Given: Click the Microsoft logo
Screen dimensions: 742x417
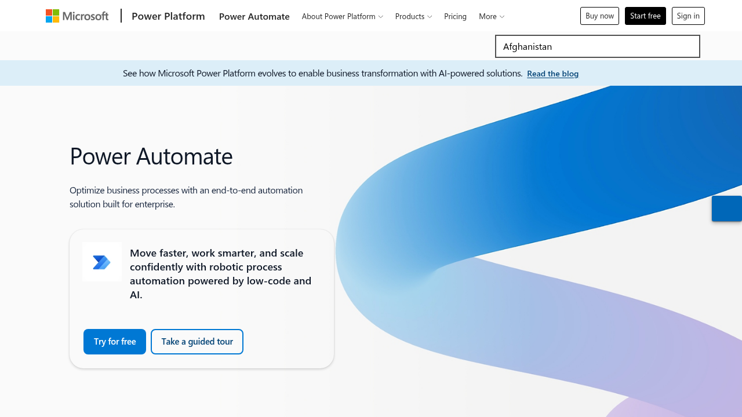Looking at the screenshot, I should click(77, 16).
